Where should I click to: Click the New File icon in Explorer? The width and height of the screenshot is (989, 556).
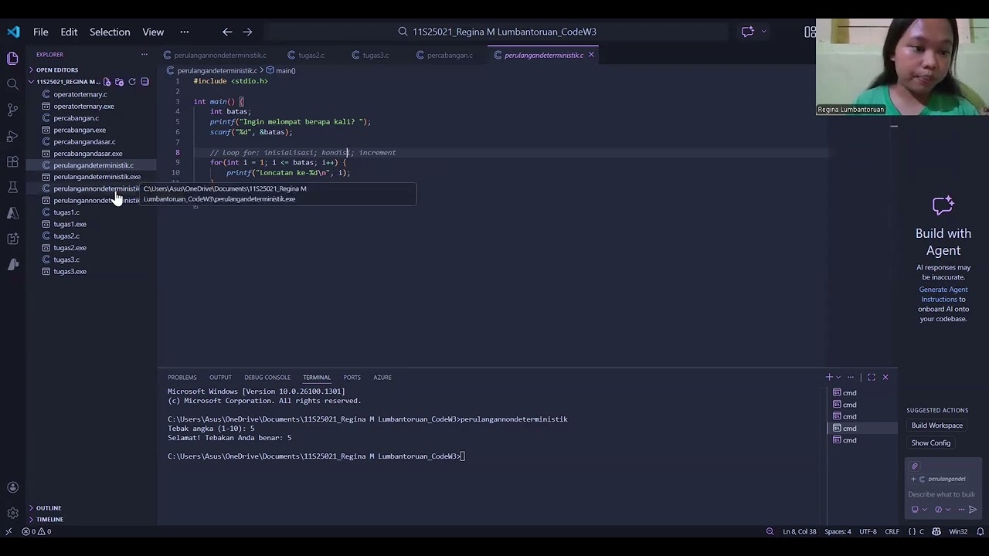(x=107, y=82)
